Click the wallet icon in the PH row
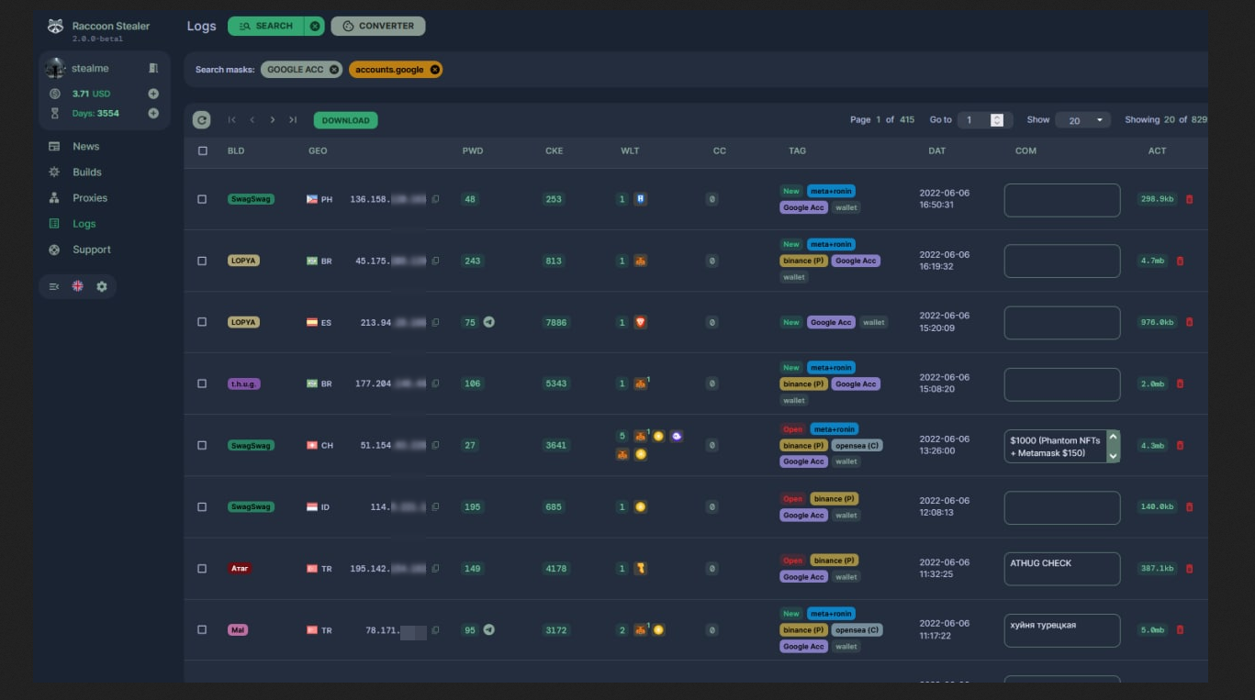 (x=641, y=199)
